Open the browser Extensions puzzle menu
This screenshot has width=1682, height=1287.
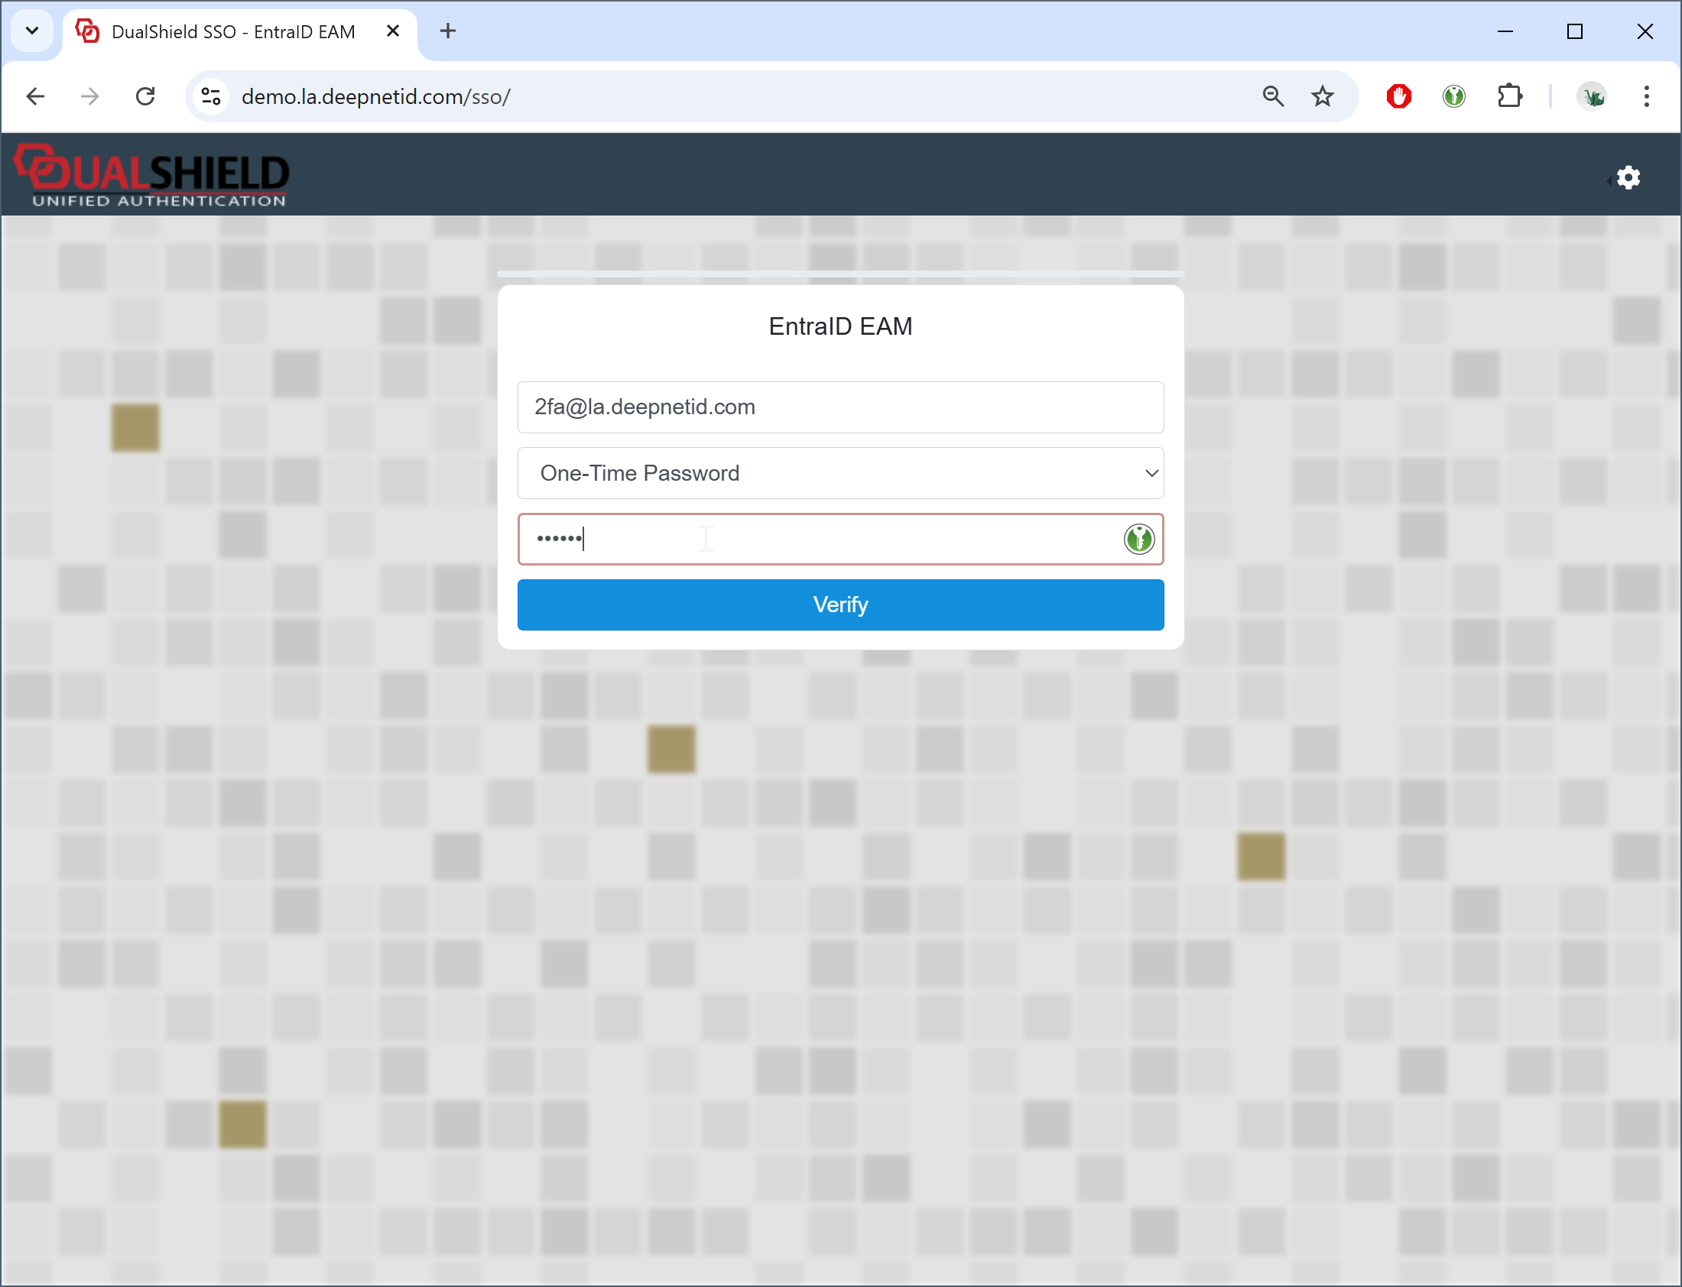click(x=1508, y=96)
